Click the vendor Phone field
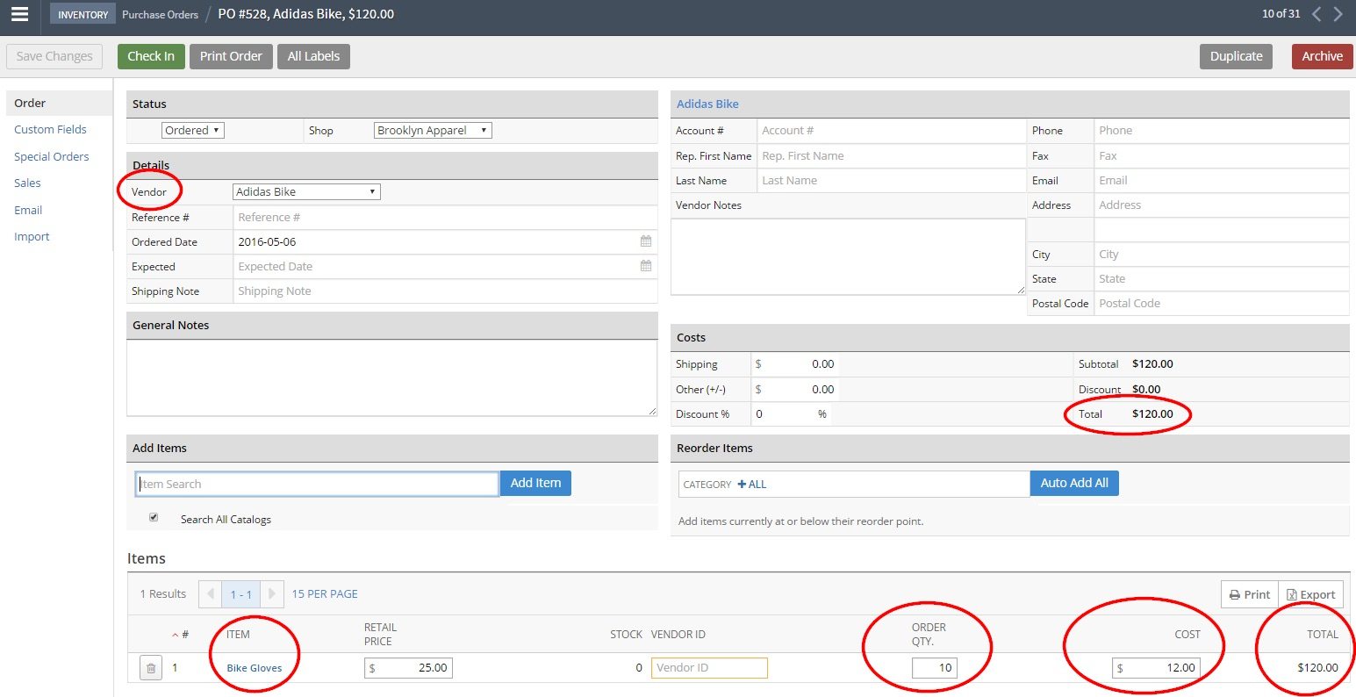Viewport: 1356px width, 697px height. (1222, 130)
